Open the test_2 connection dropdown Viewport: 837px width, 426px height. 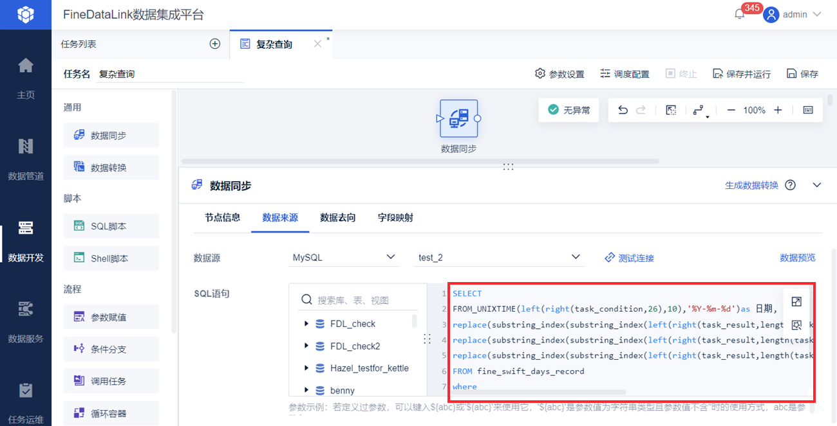click(x=498, y=257)
